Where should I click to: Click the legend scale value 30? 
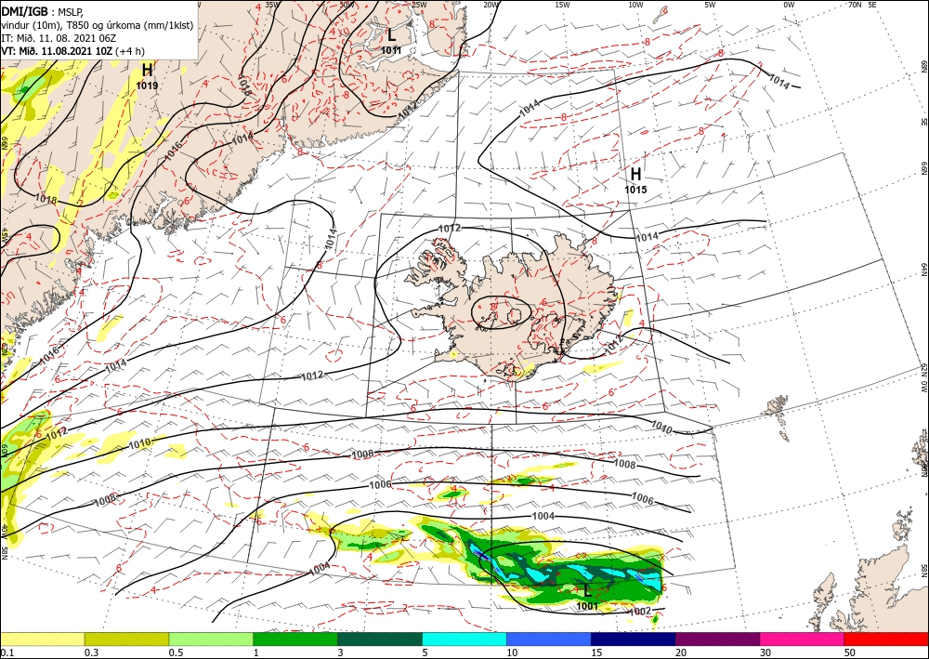[765, 652]
